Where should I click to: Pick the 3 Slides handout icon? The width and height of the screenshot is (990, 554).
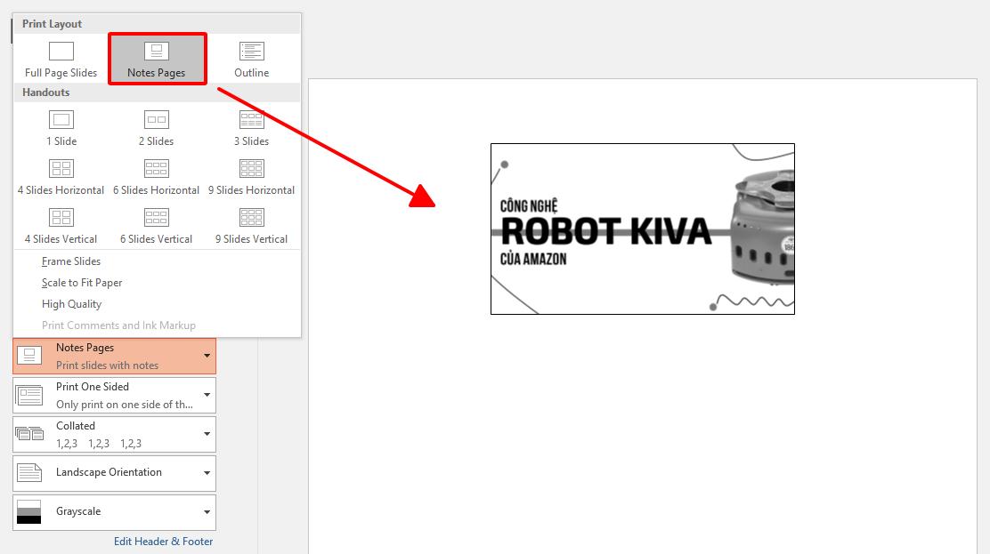pos(251,119)
